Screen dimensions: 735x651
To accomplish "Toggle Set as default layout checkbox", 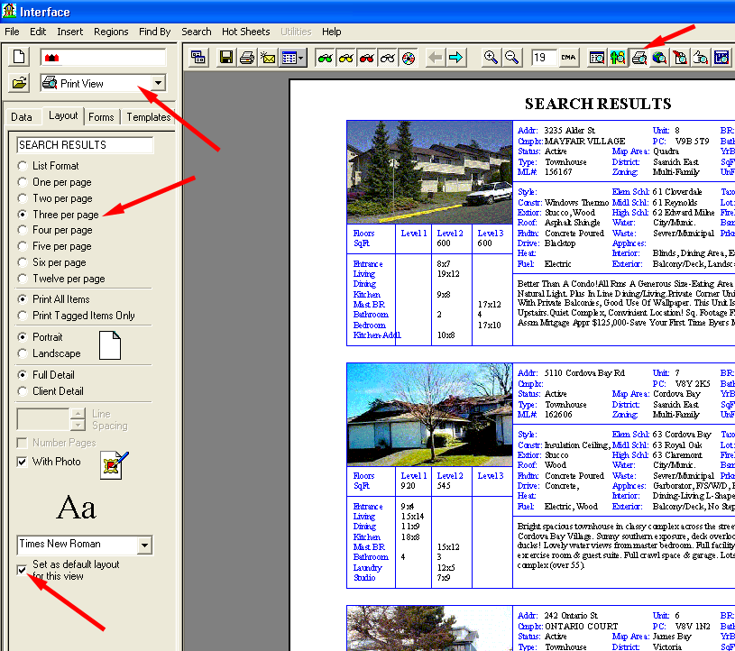I will click(x=22, y=570).
